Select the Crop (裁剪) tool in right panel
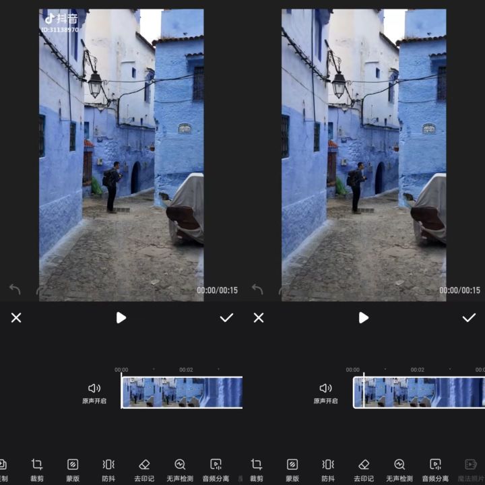This screenshot has width=485, height=485. tap(257, 468)
